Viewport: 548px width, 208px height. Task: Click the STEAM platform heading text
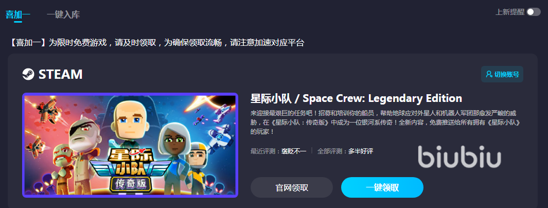61,74
